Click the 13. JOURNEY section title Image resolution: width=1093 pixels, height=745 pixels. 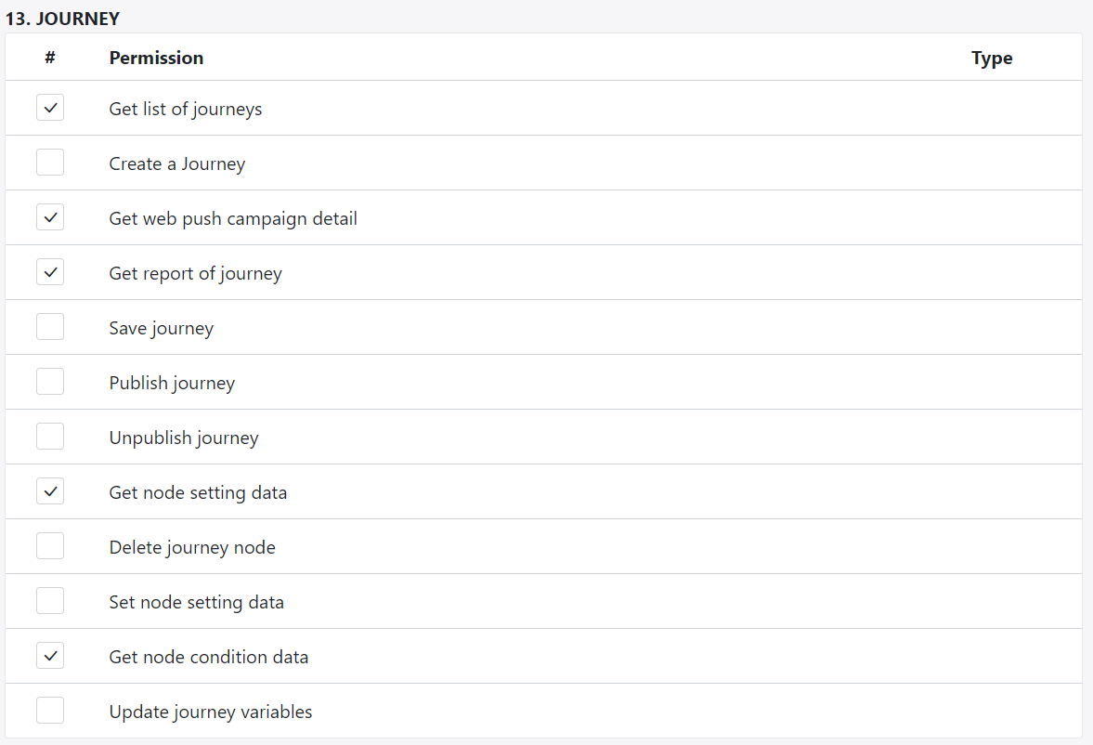click(64, 18)
